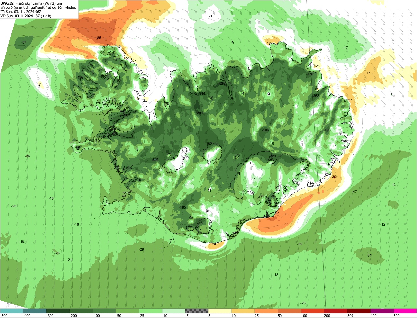Select the legend swatch between 25 and 50

pyautogui.click(x=266, y=311)
